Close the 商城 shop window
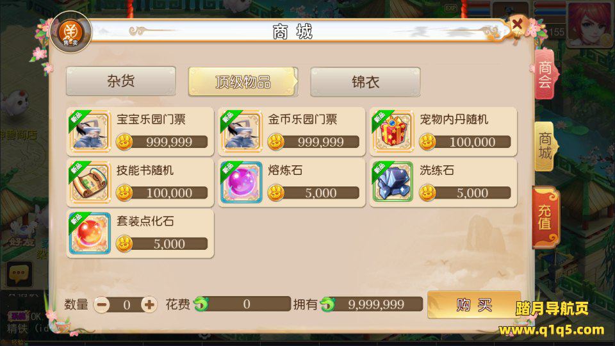 tap(518, 25)
